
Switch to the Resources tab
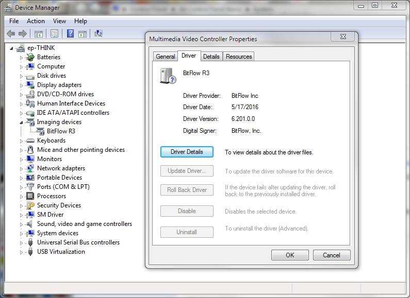pyautogui.click(x=239, y=57)
